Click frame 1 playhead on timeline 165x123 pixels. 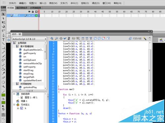click(x=39, y=12)
